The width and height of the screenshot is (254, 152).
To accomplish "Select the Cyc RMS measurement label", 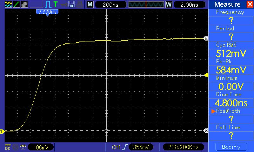I will pyautogui.click(x=226, y=45).
